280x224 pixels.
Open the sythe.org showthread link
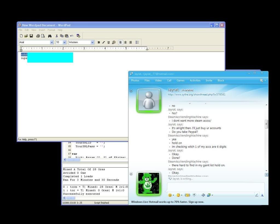click(196, 94)
